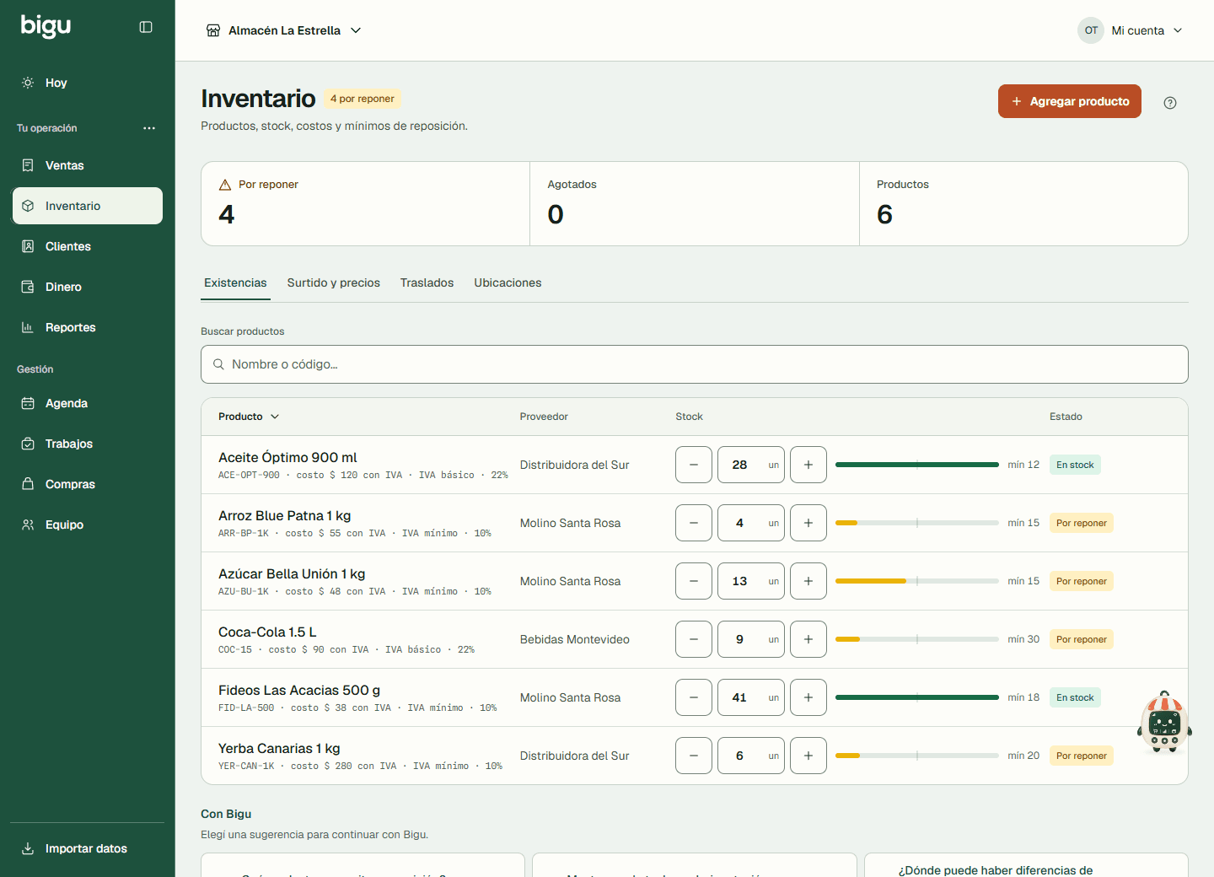Open the Mi cuenta dropdown

(1131, 30)
